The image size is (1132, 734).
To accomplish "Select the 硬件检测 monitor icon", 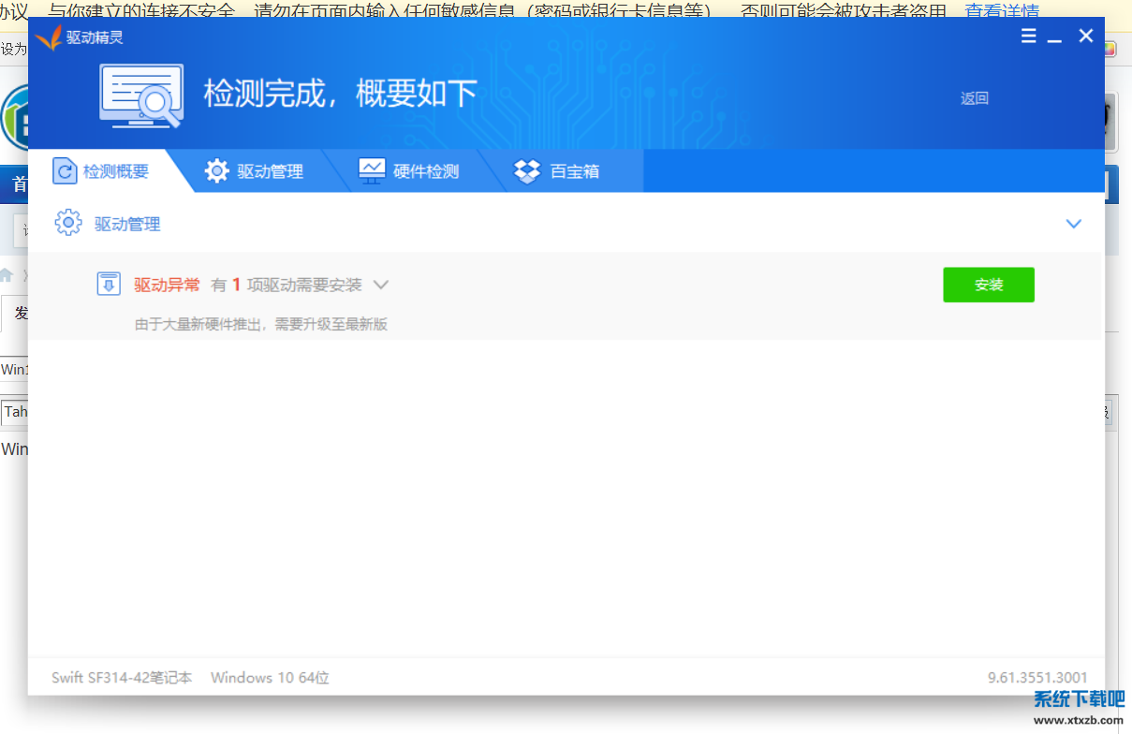I will pyautogui.click(x=372, y=170).
